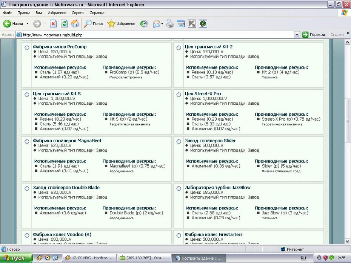Select Фабрика колес Firestarters radio button
Screen dimensions: 351x263
[x=179, y=235]
